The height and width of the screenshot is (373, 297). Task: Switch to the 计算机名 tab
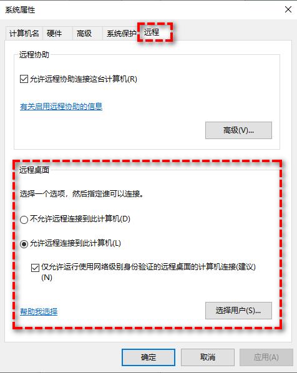click(x=24, y=33)
